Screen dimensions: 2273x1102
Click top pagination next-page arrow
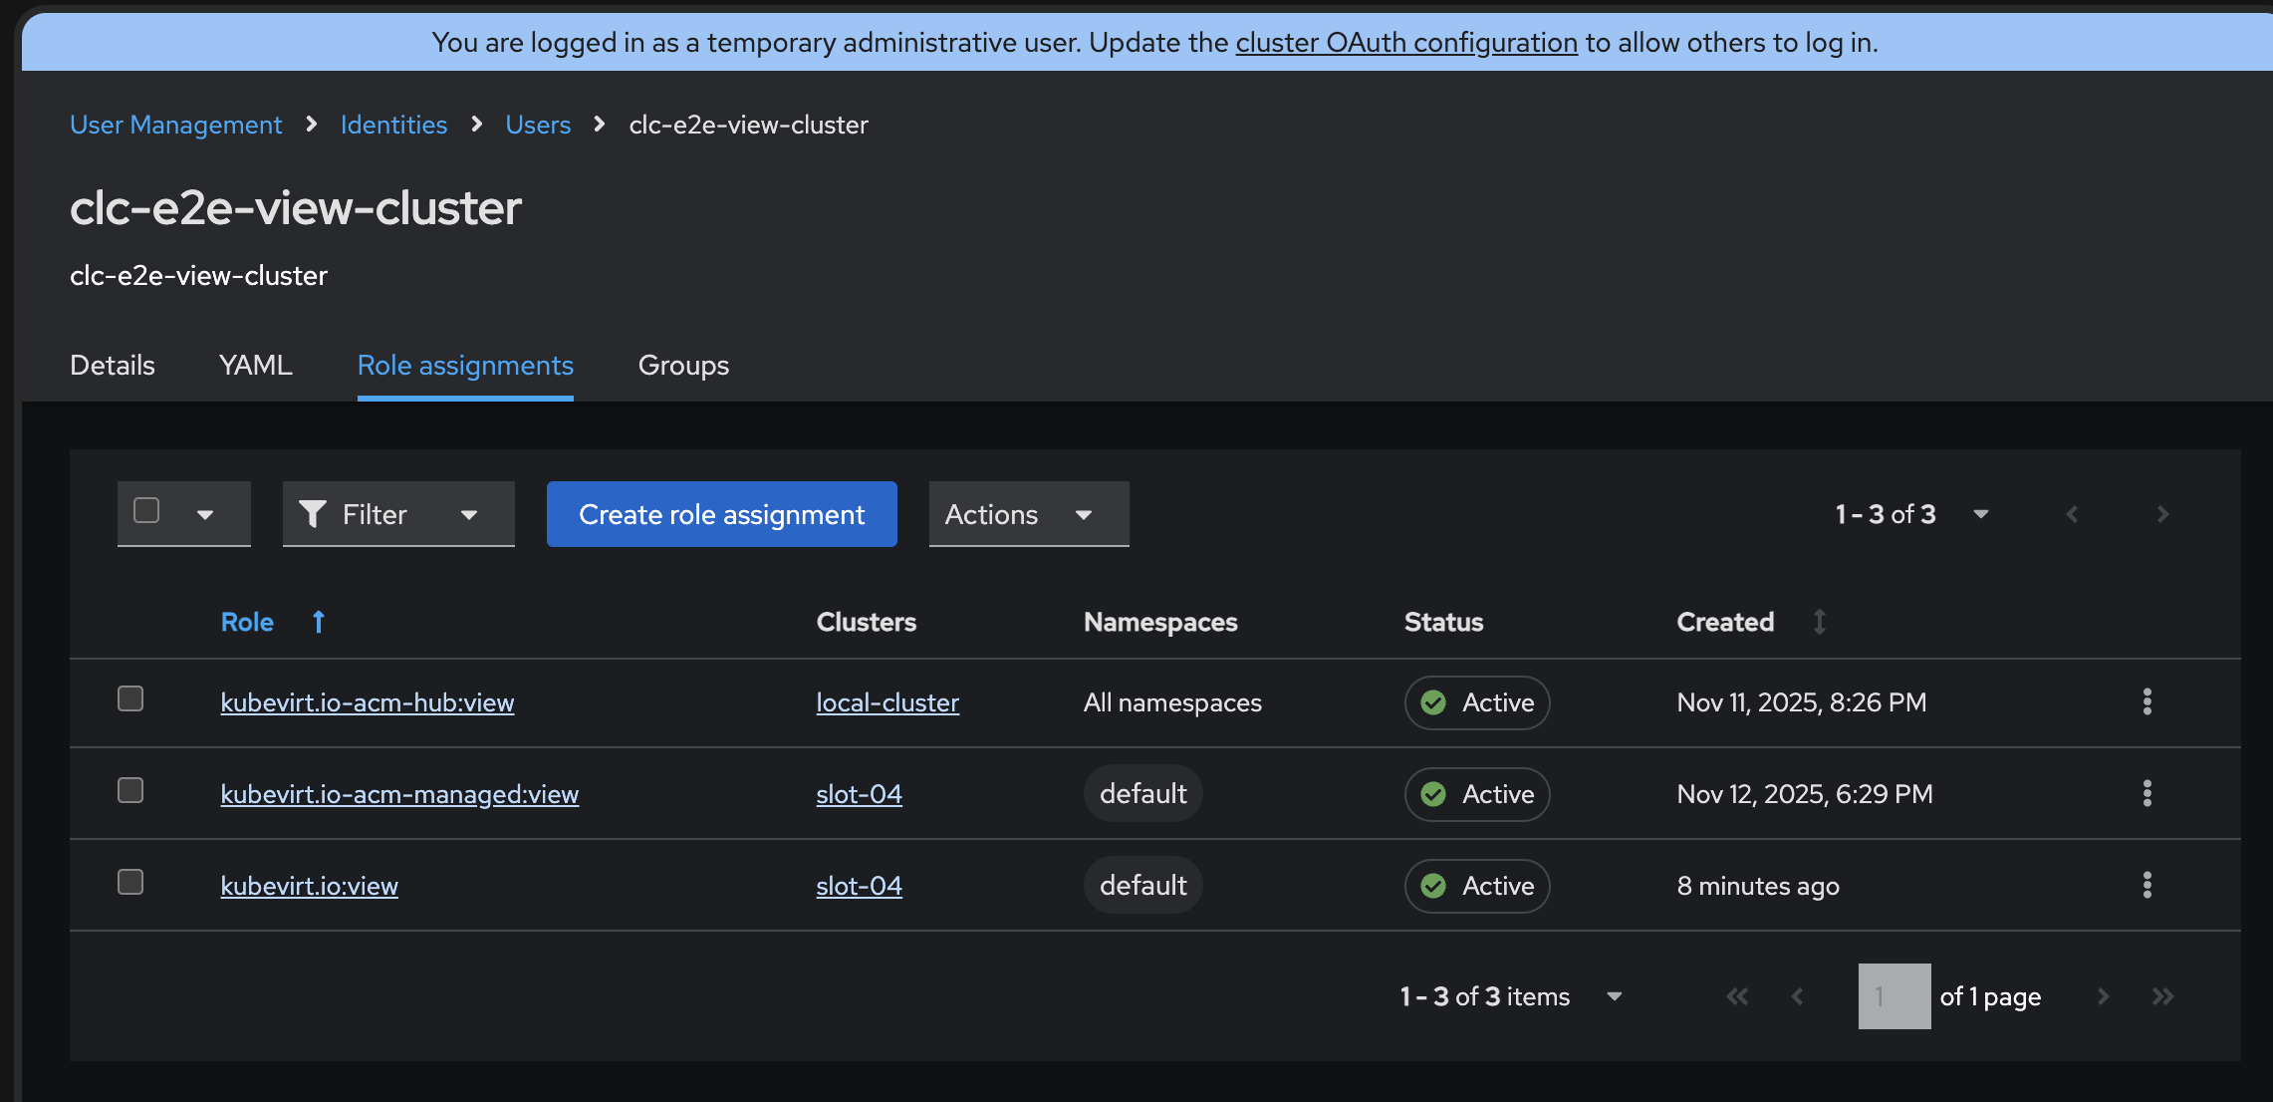[x=2161, y=514]
